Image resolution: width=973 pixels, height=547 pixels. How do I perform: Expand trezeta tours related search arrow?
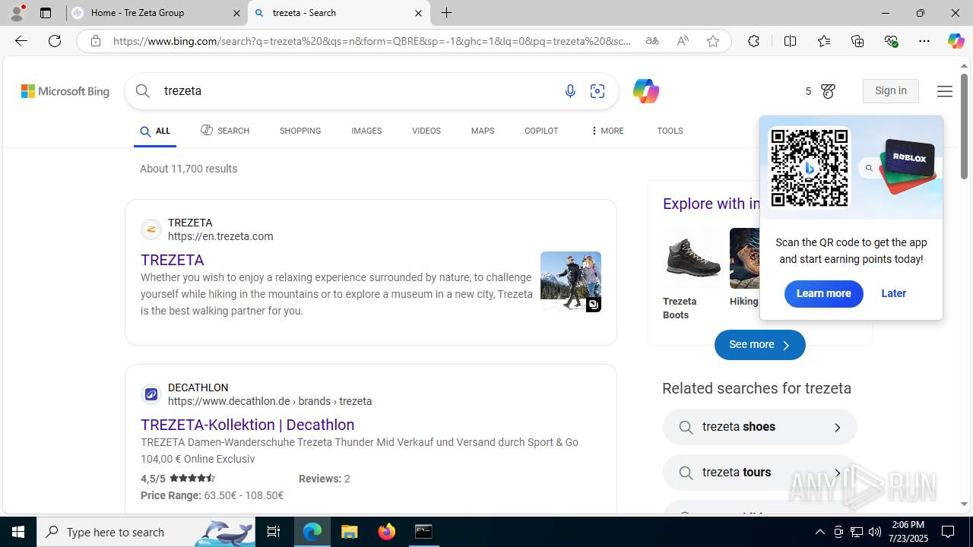point(837,473)
